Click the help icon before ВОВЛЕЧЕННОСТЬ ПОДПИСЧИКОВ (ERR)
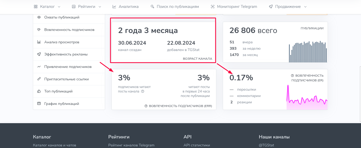The image size is (361, 148). coord(146,106)
